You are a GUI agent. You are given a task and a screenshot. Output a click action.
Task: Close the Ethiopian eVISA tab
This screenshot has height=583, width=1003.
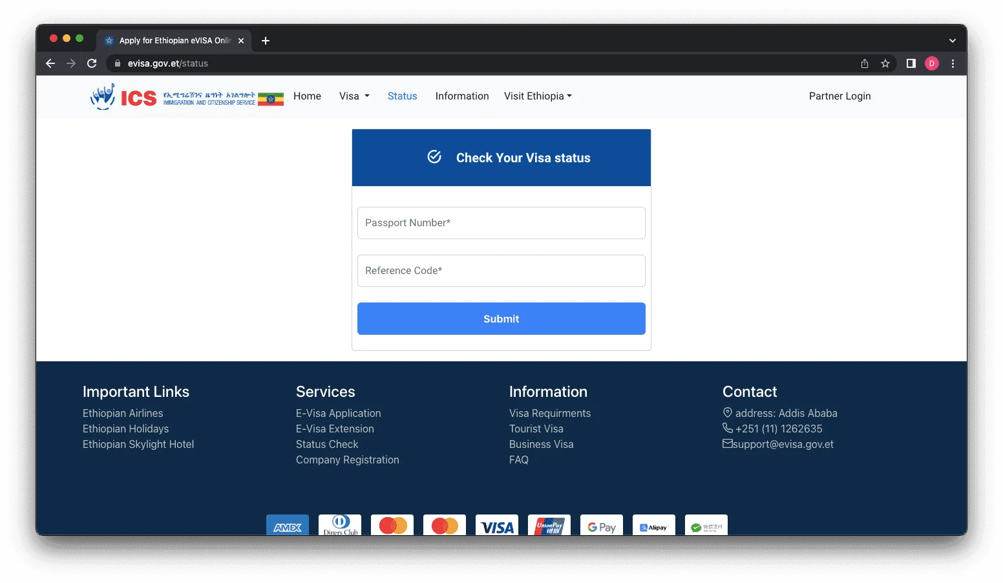click(241, 41)
